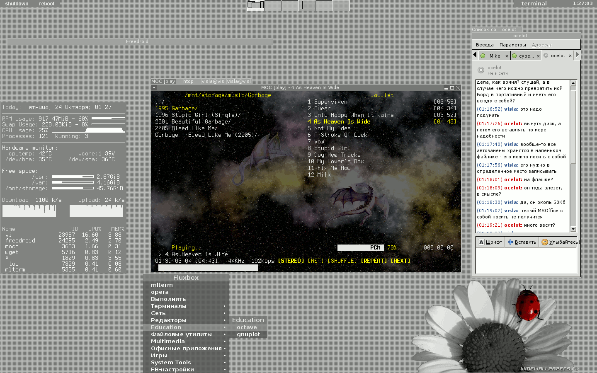Launch gnuplot from Education submenu

(x=248, y=334)
